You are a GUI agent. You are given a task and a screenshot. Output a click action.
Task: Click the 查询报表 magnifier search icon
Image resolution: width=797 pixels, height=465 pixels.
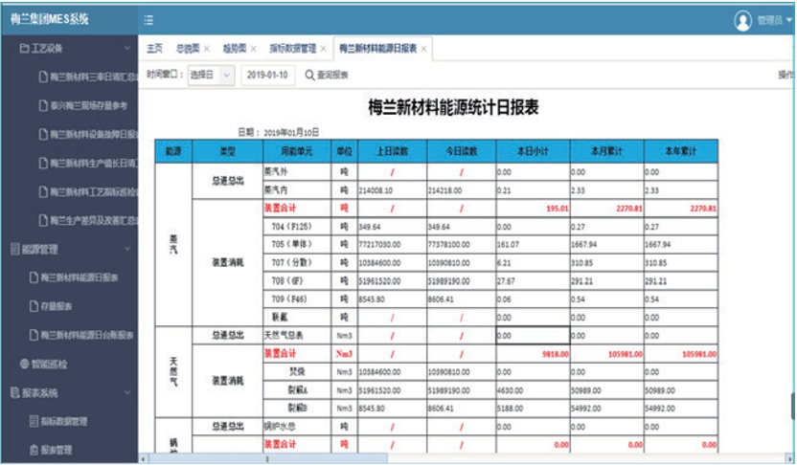click(309, 75)
